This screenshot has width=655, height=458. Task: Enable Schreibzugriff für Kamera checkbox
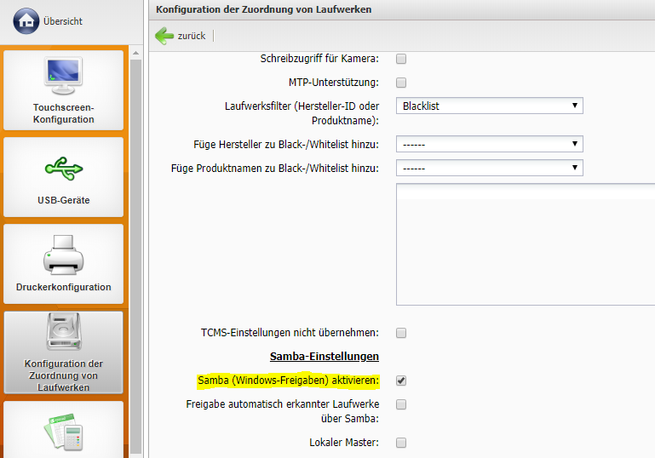tap(401, 59)
